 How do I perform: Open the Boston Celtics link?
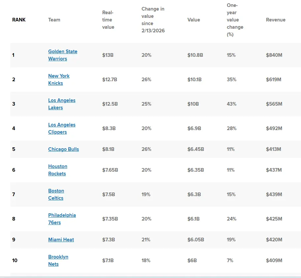pyautogui.click(x=56, y=194)
